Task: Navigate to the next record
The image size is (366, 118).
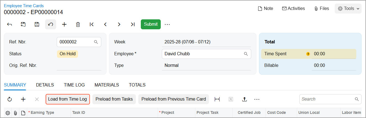Action: (119, 24)
